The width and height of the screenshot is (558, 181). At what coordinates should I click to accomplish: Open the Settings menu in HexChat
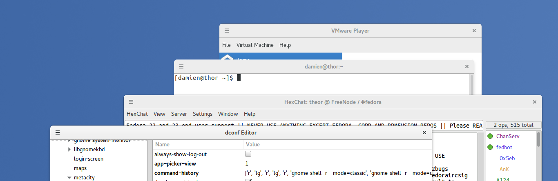[203, 114]
